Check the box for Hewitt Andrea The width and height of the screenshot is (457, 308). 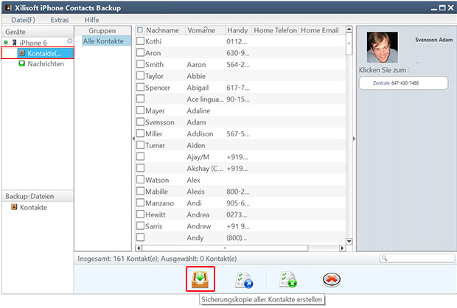[x=141, y=214]
